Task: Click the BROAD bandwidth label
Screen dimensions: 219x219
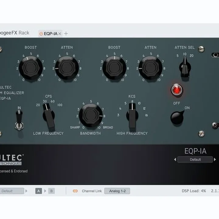Action: click(108, 127)
